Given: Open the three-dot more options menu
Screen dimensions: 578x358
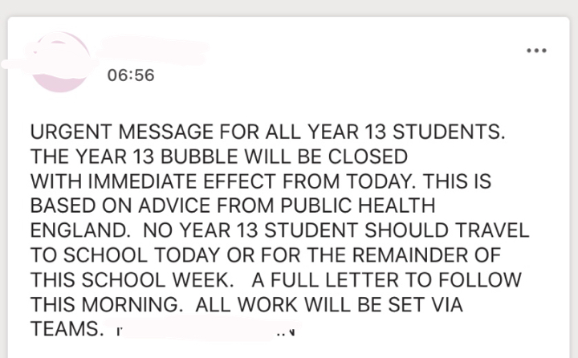Looking at the screenshot, I should click(x=536, y=51).
